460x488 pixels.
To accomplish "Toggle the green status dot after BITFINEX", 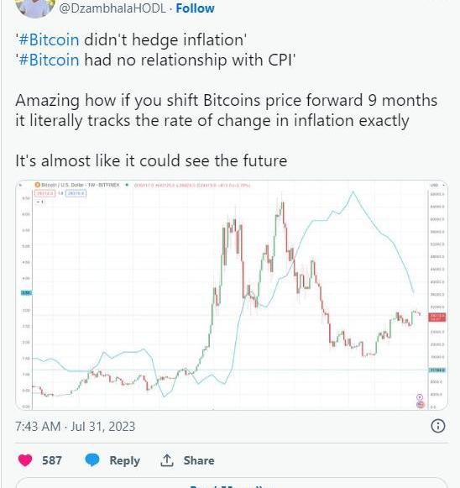I will point(127,185).
